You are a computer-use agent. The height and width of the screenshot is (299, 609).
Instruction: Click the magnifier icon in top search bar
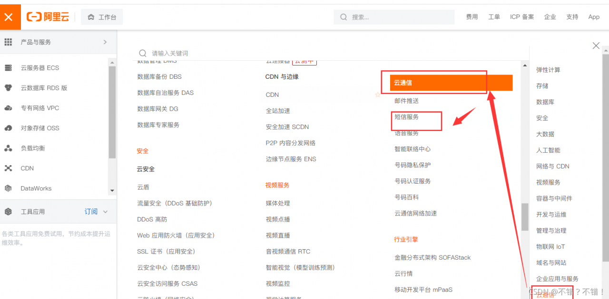point(344,17)
